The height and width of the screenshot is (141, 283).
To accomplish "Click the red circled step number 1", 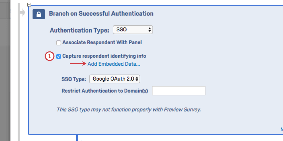I will [x=49, y=56].
